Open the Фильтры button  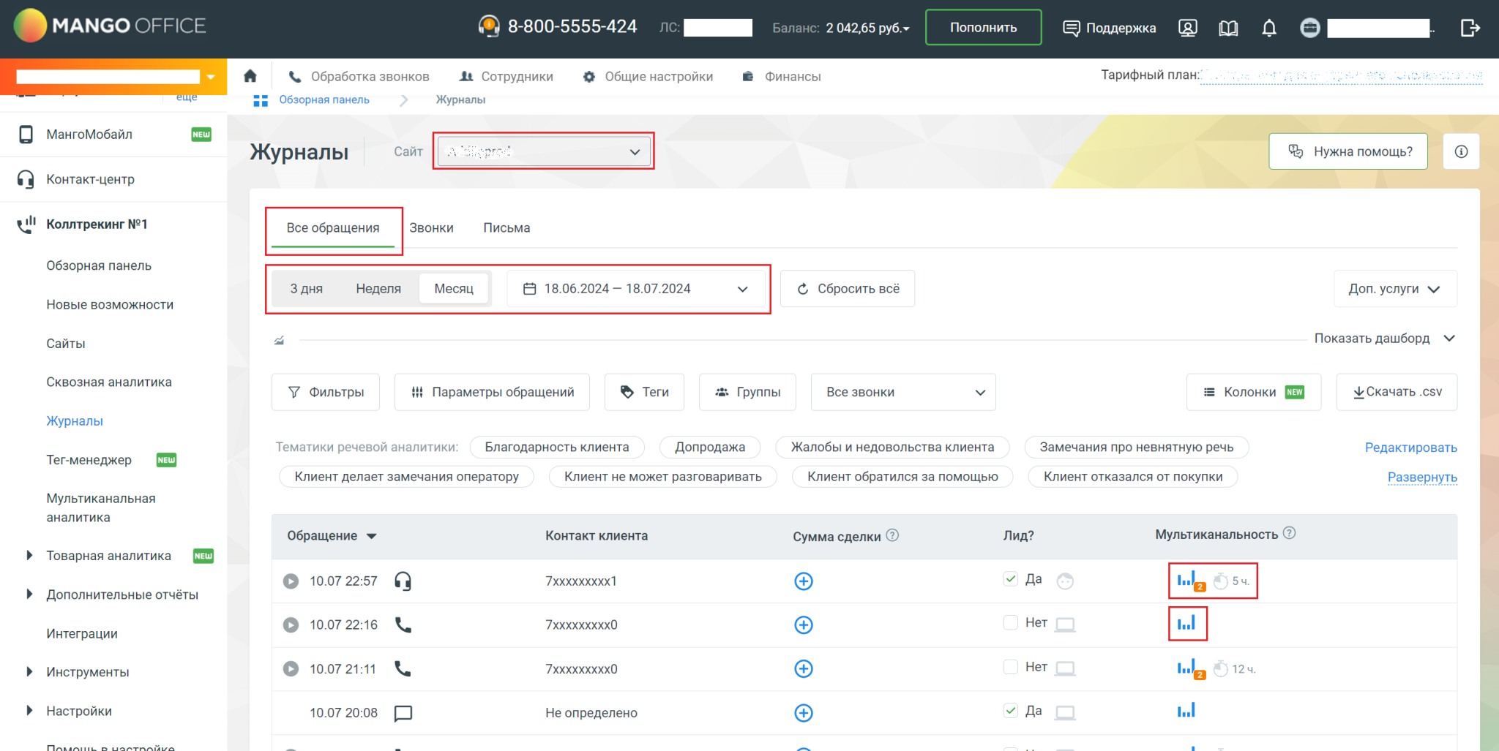click(x=326, y=392)
